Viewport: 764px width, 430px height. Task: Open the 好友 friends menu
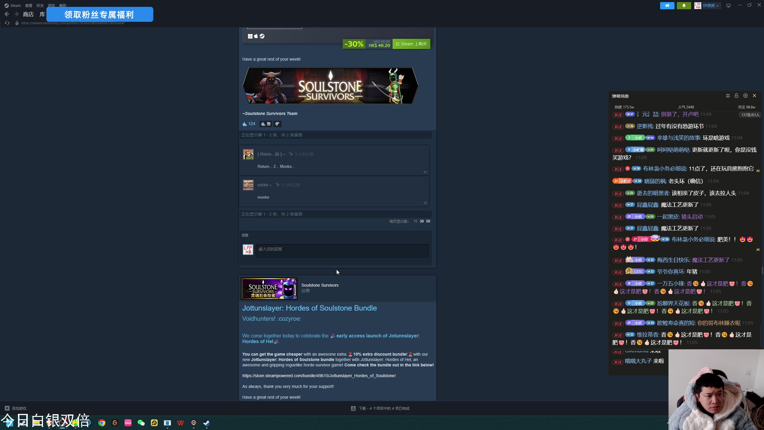click(x=40, y=6)
